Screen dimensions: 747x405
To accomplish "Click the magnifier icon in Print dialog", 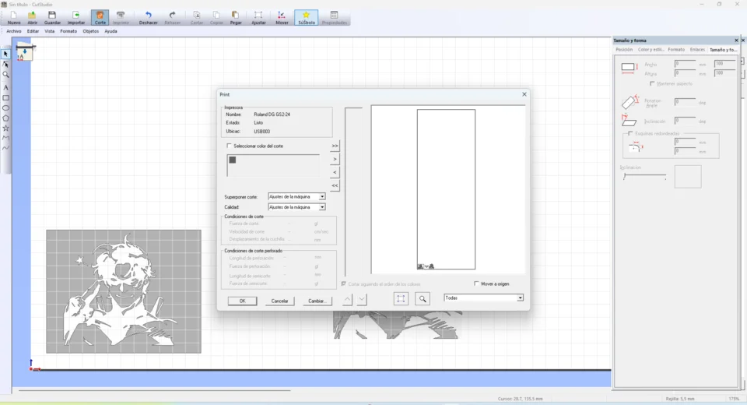I will (423, 298).
